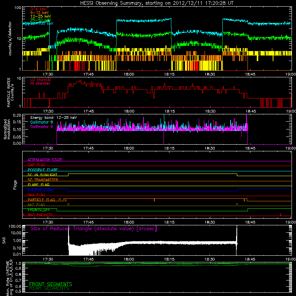Click the 'LO channel' legend label
The image size is (296, 296).
point(40,80)
